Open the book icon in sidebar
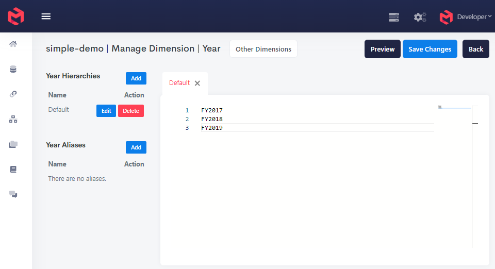This screenshot has width=495, height=269. (13, 169)
